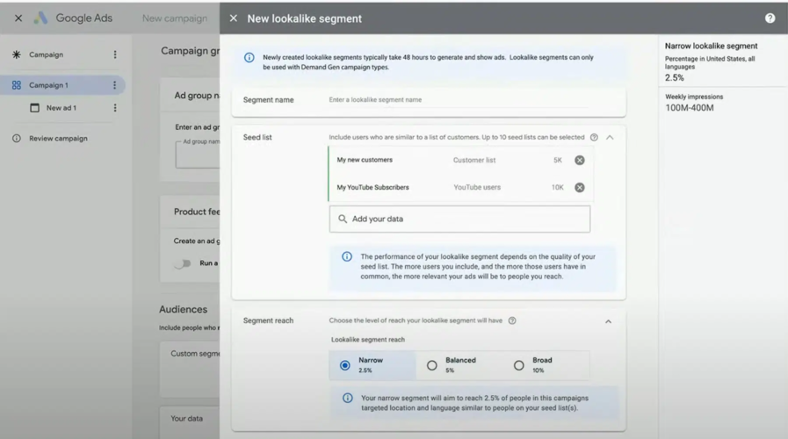Image resolution: width=788 pixels, height=439 pixels.
Task: Close the New lookalike segment panel
Action: tap(233, 18)
